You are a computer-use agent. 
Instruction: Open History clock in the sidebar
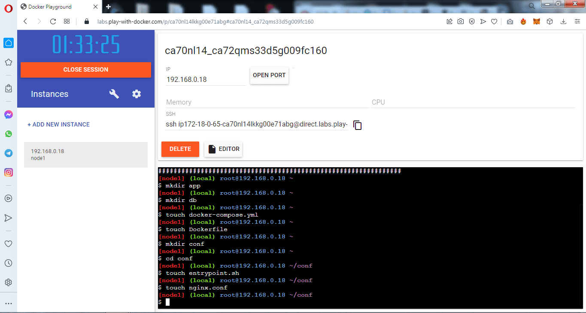click(8, 263)
